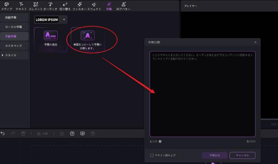Switch to the ローカル字幕 tab
Image resolution: width=278 pixels, height=164 pixels.
[x=13, y=27]
